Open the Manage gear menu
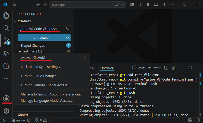203x123 pixels. click(6, 111)
